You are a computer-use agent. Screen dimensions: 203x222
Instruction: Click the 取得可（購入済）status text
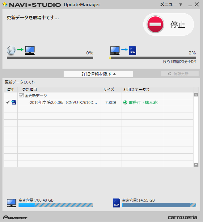click(x=144, y=103)
